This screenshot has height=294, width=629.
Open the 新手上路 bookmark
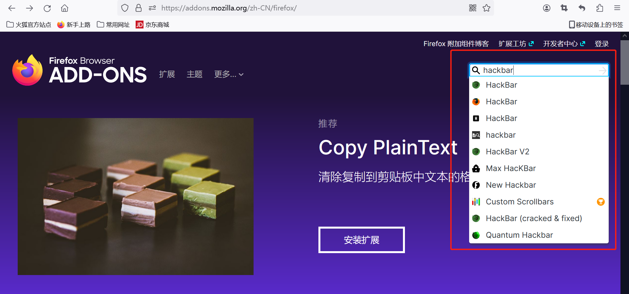[x=74, y=25]
